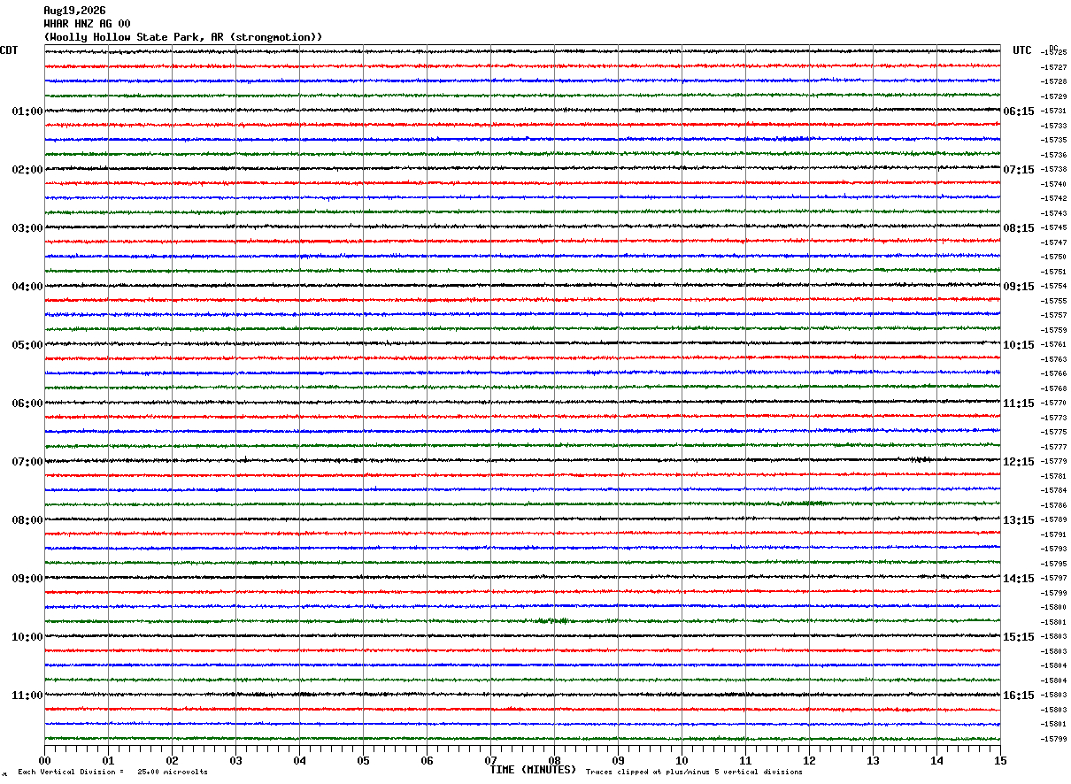The image size is (1071, 784).
Task: Click minute 15 on the time axis
Action: point(1000,760)
